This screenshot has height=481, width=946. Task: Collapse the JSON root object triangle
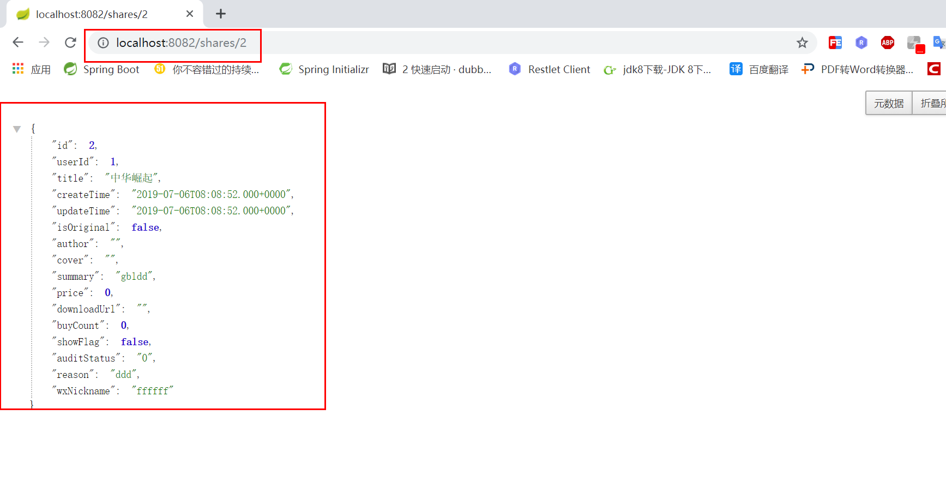[x=17, y=129]
